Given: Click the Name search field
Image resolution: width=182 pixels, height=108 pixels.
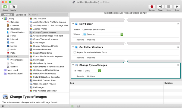Looking at the screenshot, I should [48, 15].
